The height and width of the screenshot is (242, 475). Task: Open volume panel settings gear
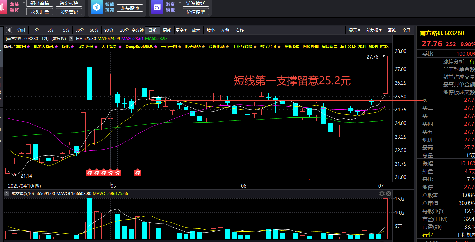click(x=382, y=194)
